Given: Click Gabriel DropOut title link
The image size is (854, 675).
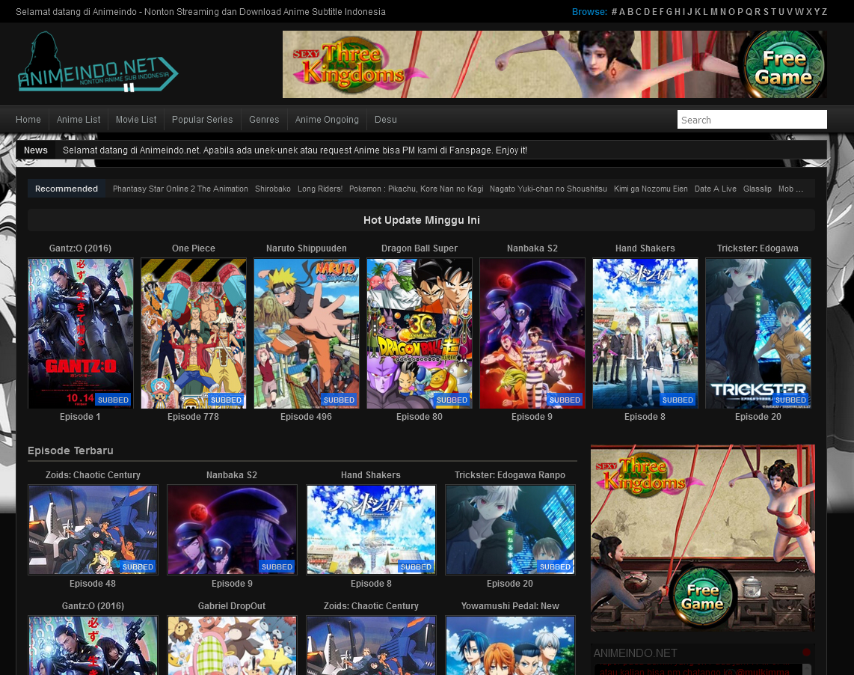Looking at the screenshot, I should click(232, 605).
